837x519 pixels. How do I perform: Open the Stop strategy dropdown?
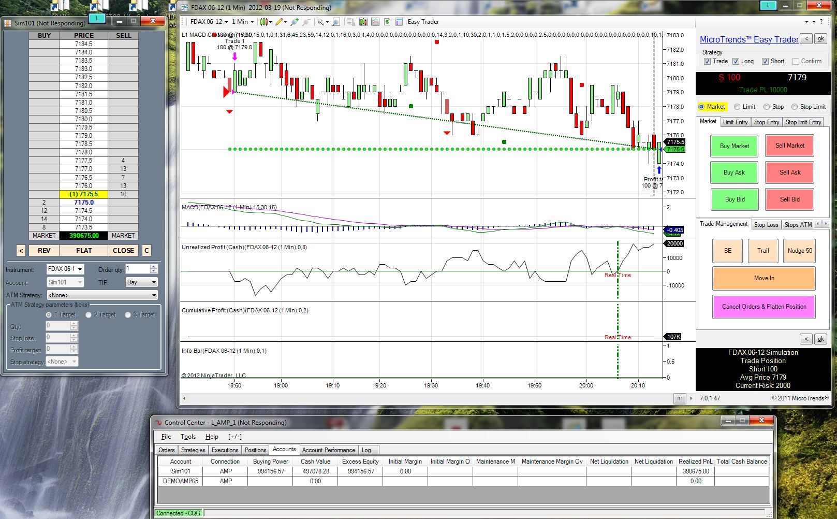tap(62, 362)
